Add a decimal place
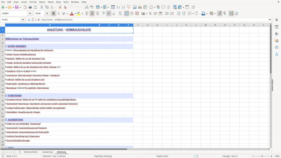Viewport: 281px width, 158px height. [x=167, y=13]
